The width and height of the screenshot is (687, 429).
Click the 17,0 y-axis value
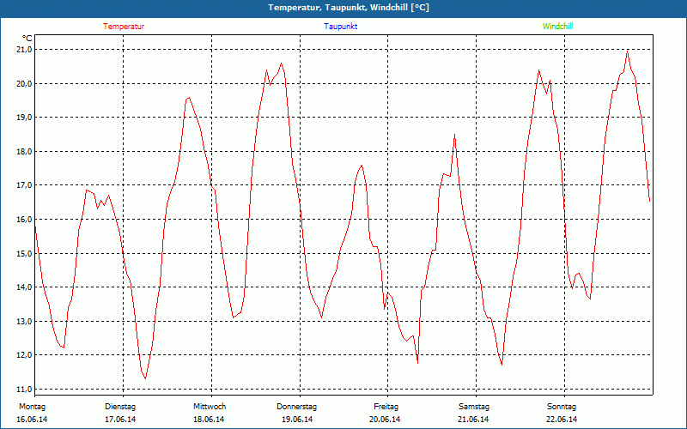point(25,185)
